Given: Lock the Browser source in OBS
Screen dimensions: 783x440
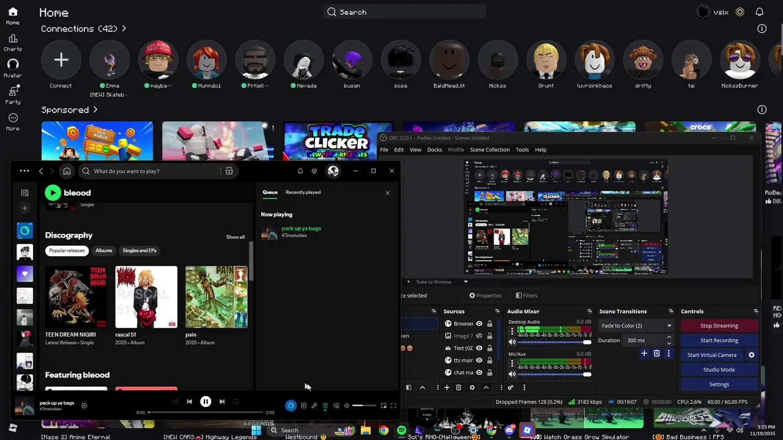Looking at the screenshot, I should [x=489, y=324].
